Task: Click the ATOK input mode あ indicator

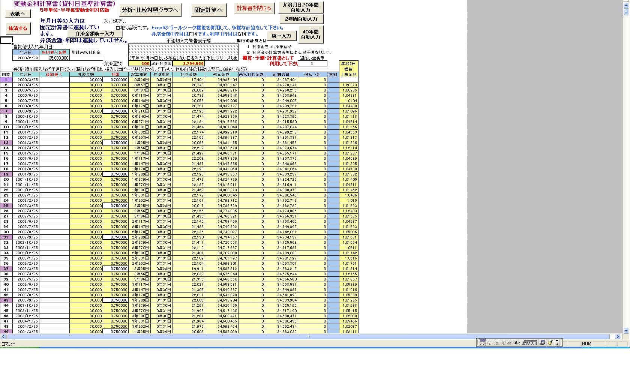Action: click(x=489, y=343)
